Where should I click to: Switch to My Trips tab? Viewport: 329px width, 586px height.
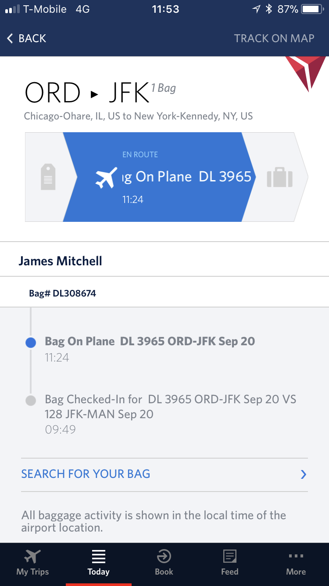point(32,563)
